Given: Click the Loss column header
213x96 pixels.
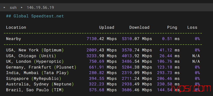Looking at the screenshot, I should [x=192, y=27].
